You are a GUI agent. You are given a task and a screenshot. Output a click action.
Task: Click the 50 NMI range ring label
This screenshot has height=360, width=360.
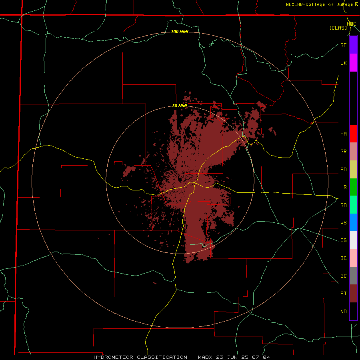click(x=180, y=106)
